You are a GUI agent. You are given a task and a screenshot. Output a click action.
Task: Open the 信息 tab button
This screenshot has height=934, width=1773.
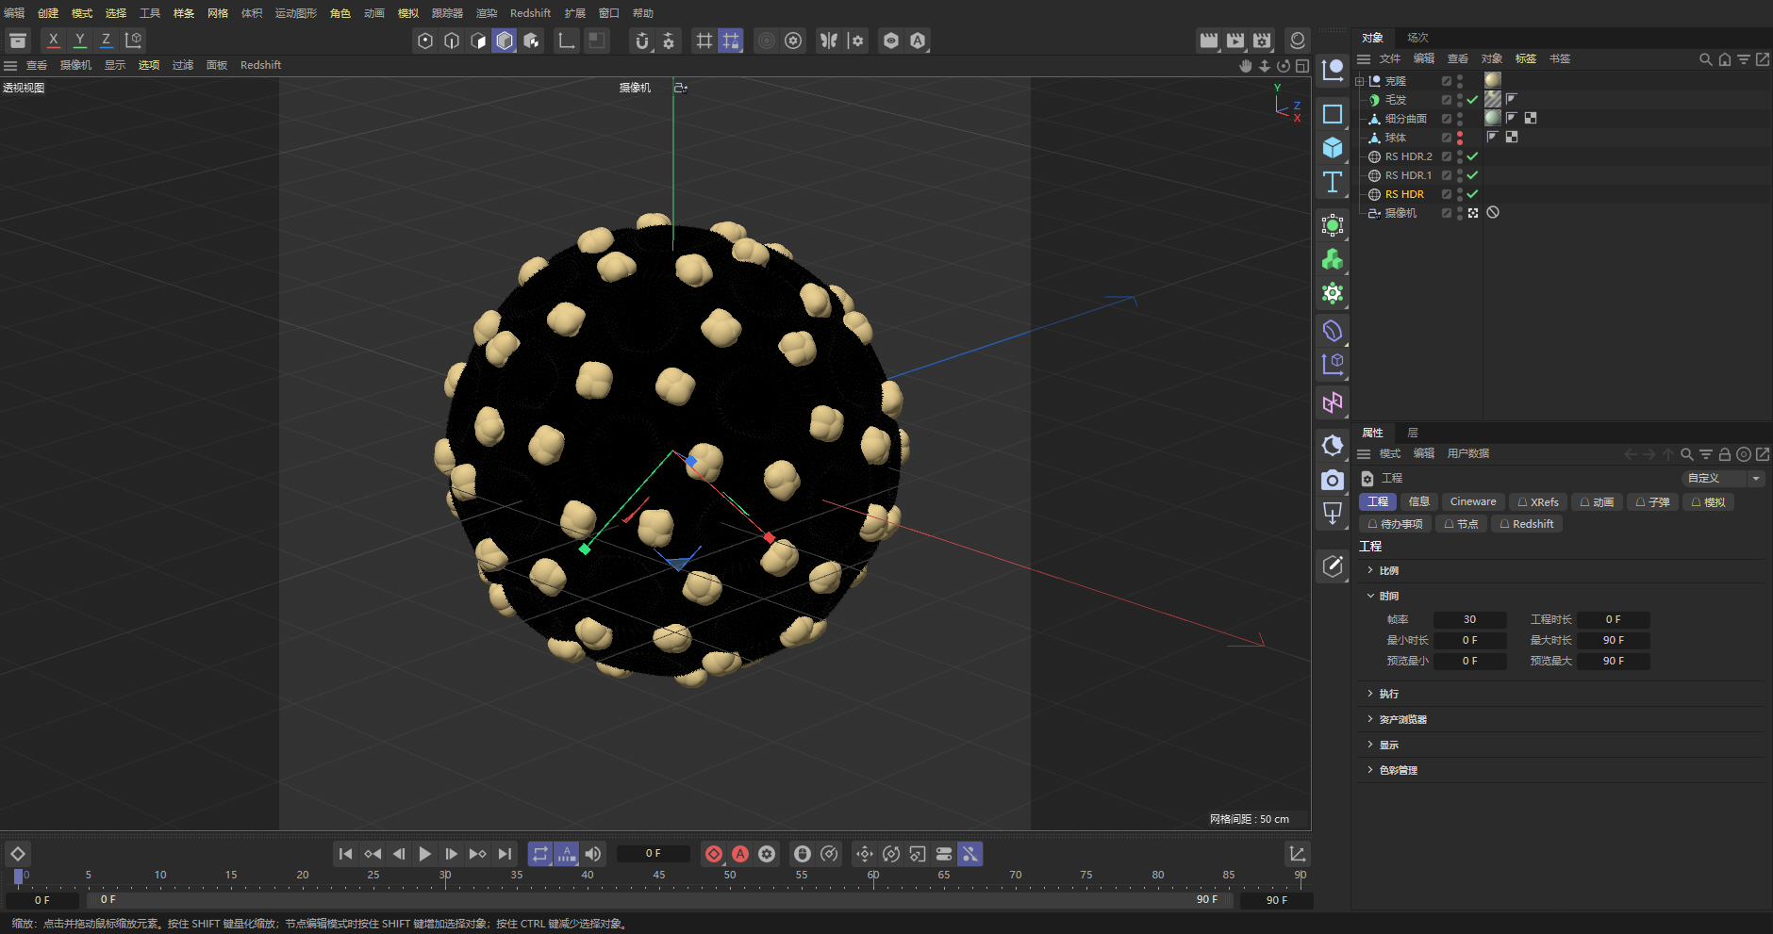click(x=1419, y=502)
